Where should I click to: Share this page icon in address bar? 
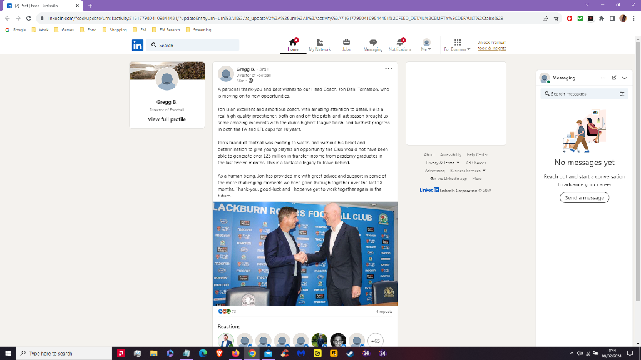coord(545,18)
